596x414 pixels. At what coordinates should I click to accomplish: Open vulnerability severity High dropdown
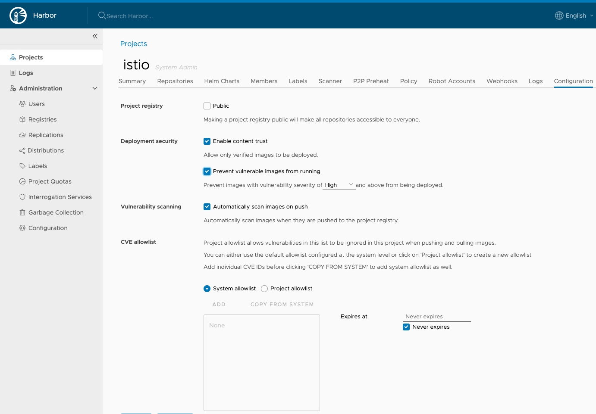(339, 185)
